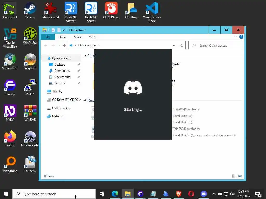266x199 pixels.
Task: Open IrfanView 64 desktop icon
Action: tap(51, 10)
